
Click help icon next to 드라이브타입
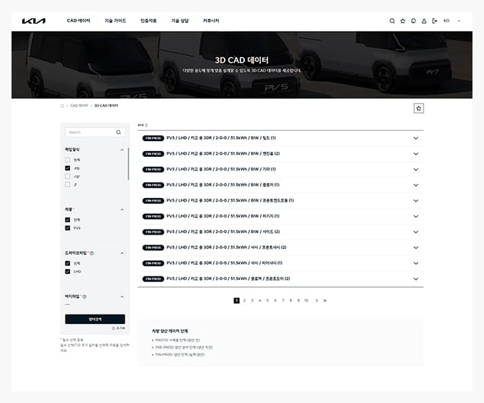(x=91, y=253)
